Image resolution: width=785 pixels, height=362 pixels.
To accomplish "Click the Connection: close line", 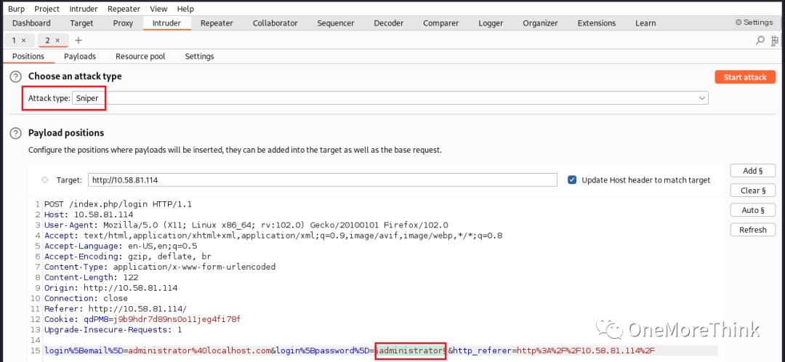I will [86, 299].
